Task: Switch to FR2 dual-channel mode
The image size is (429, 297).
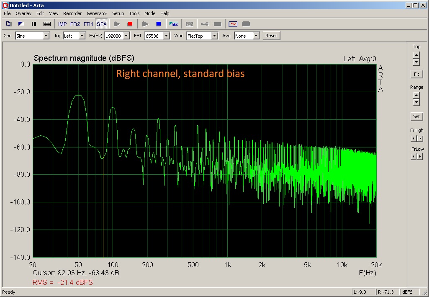Action: pyautogui.click(x=75, y=24)
